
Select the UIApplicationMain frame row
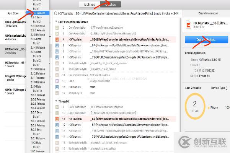[116, 81]
